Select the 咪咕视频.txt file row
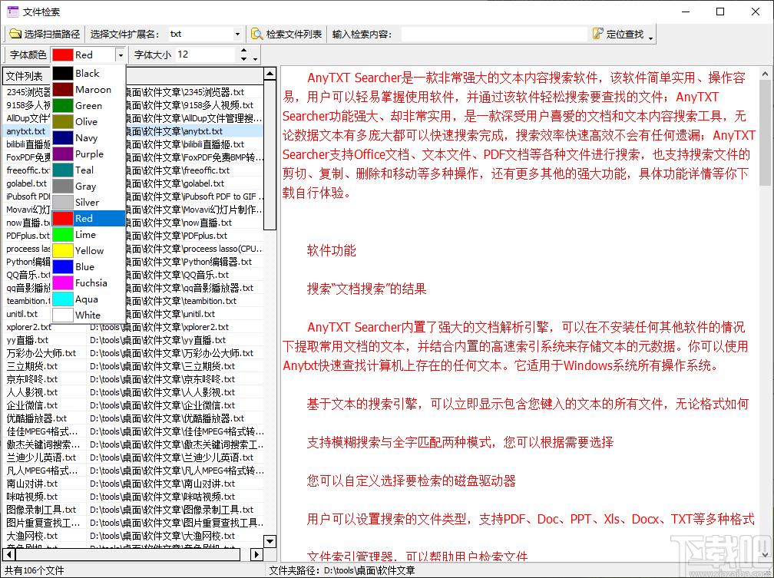Screen dimensions: 774x578 [134, 497]
